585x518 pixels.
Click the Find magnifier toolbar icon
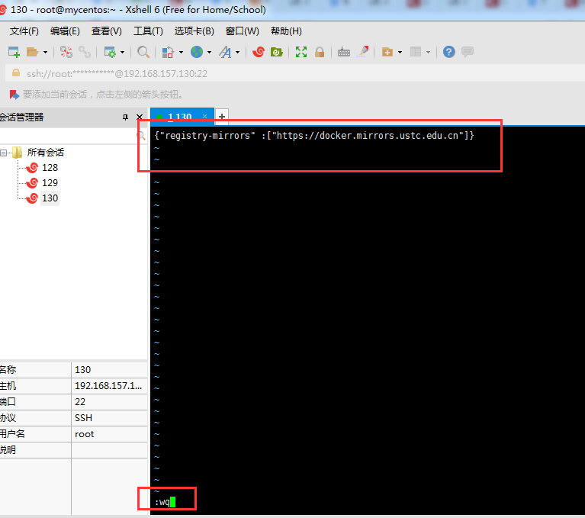pos(143,52)
